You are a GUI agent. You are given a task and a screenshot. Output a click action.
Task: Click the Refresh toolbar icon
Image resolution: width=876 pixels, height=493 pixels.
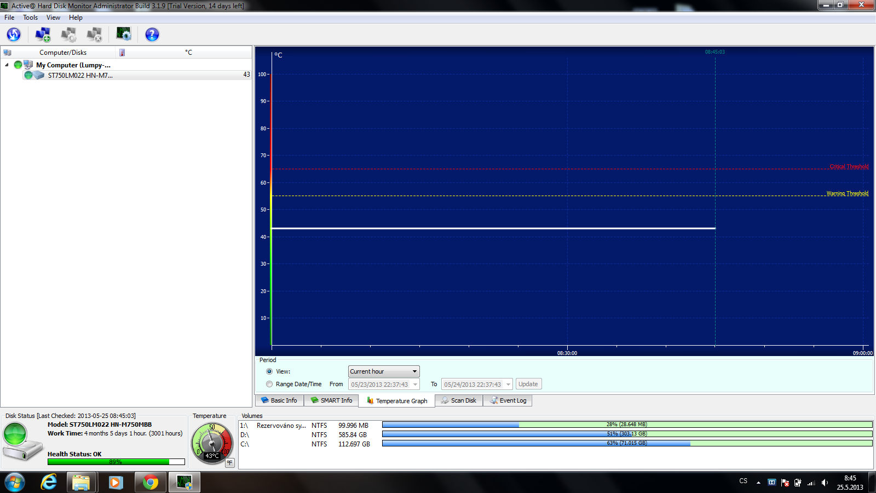click(x=14, y=35)
